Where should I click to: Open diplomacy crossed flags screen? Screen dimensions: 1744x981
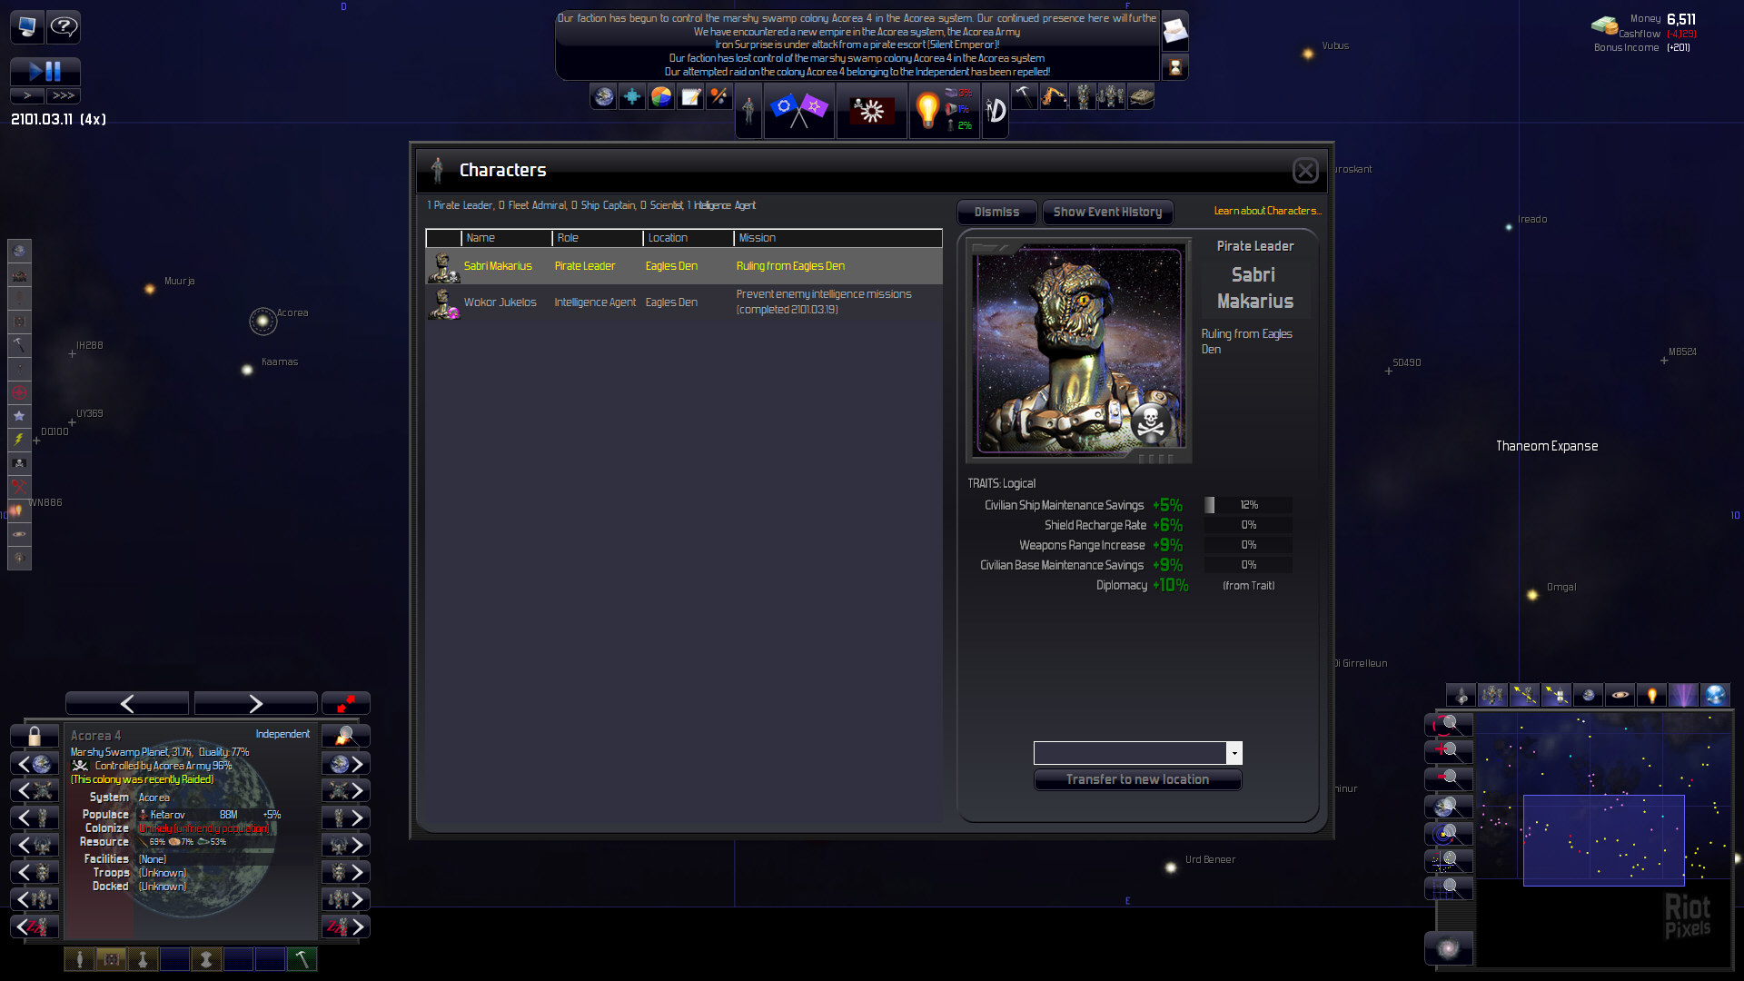798,110
